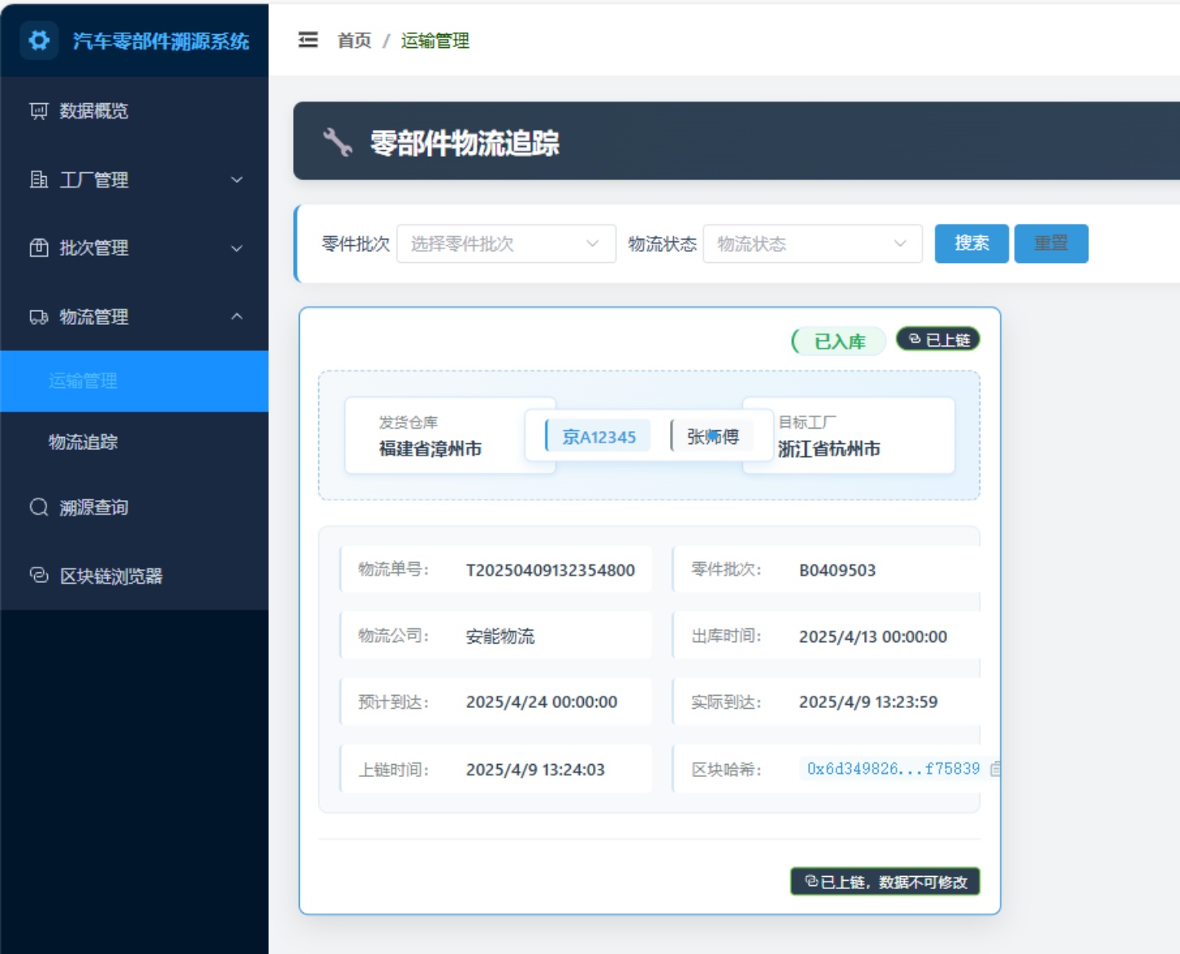Copy block hash using the copy icon
The image size is (1180, 954).
[x=995, y=768]
